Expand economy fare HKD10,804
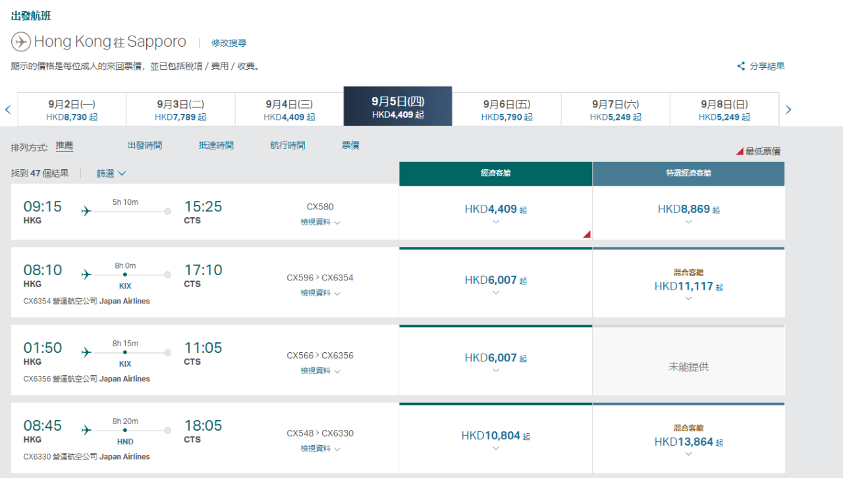 (x=495, y=439)
